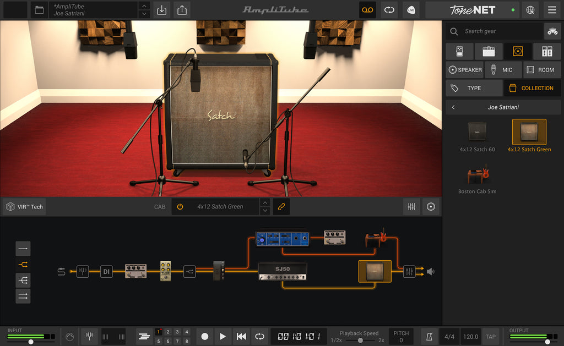The image size is (564, 346).
Task: Click the chain output speaker icon
Action: point(431,272)
